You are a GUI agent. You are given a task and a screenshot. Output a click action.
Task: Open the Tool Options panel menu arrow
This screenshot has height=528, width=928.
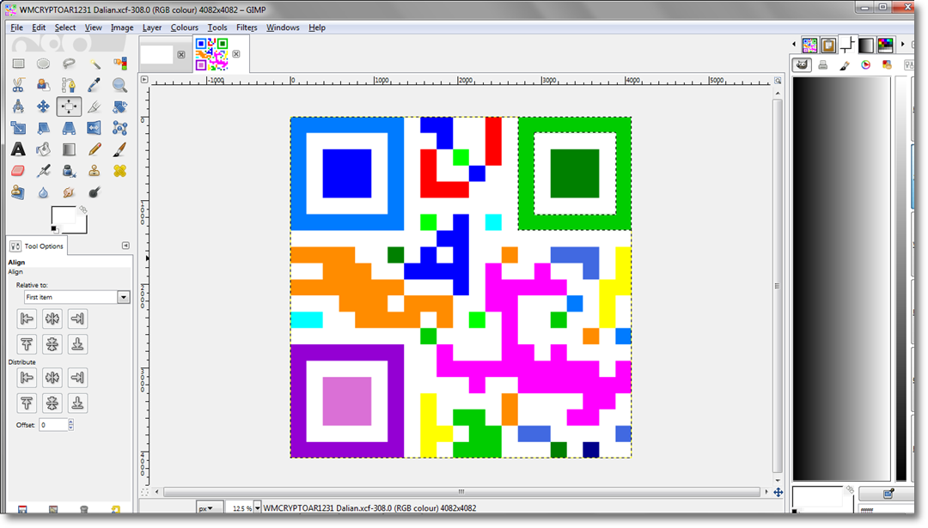click(125, 246)
